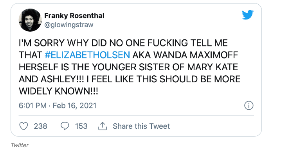Click the share upload arrow icon
Screen dimensions: 290x151
(x=102, y=126)
